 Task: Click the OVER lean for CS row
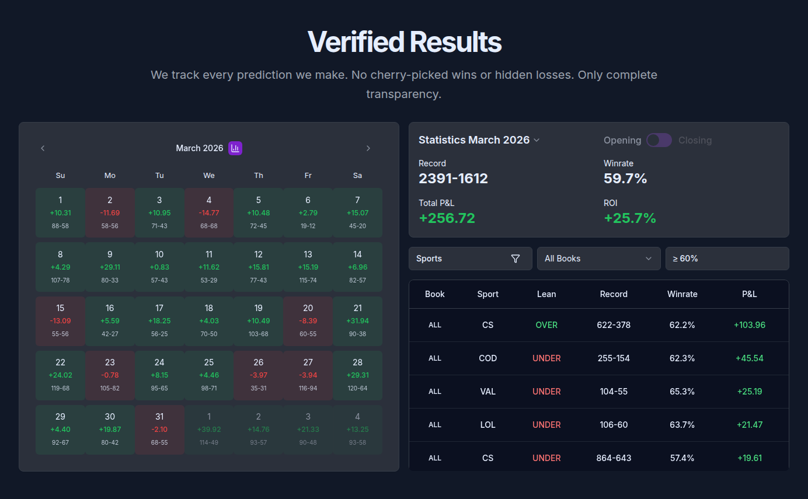(x=546, y=324)
